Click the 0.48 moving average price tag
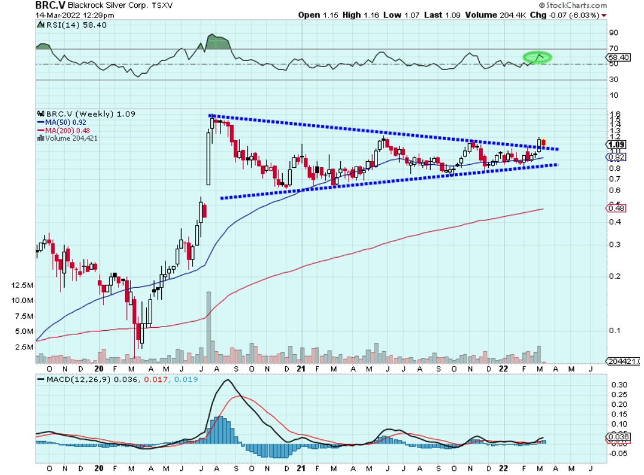 pos(616,208)
